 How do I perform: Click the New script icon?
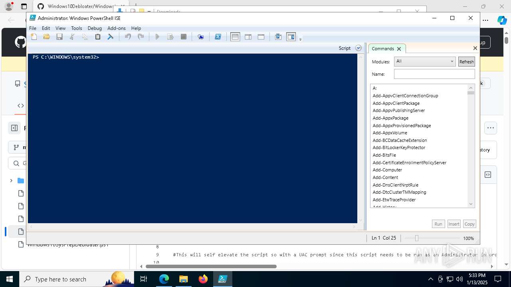(x=34, y=37)
